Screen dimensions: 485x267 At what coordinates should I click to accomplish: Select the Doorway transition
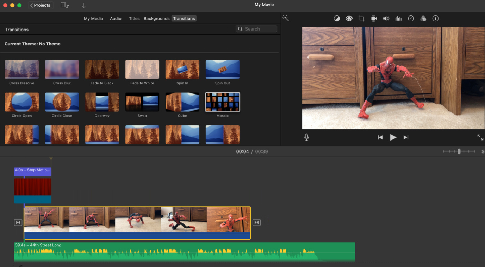102,102
